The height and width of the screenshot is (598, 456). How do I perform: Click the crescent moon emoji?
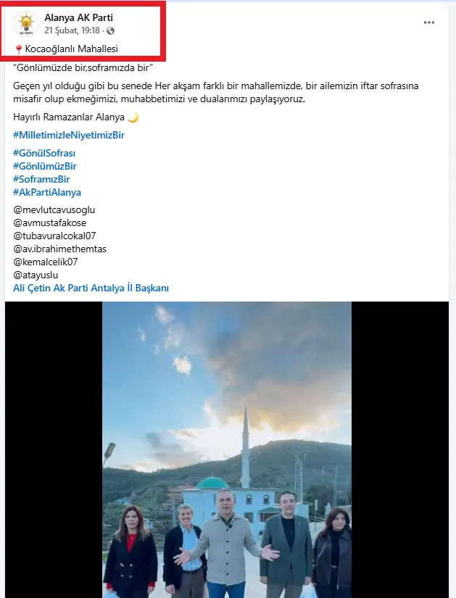click(x=133, y=117)
